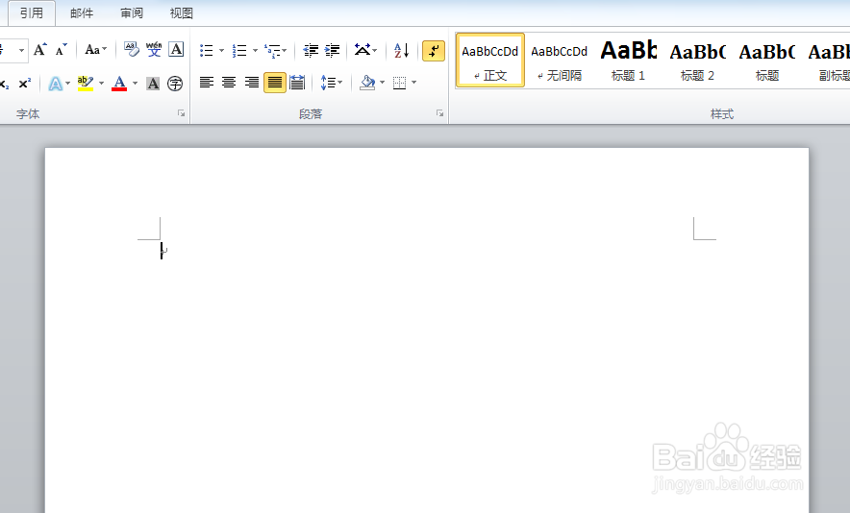Open the Paragraph dialog launcher
The width and height of the screenshot is (850, 513).
pos(439,113)
